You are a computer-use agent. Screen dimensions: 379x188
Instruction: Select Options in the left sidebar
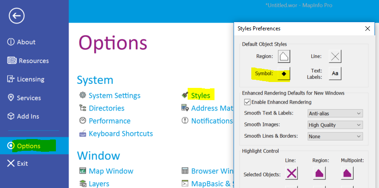[29, 146]
